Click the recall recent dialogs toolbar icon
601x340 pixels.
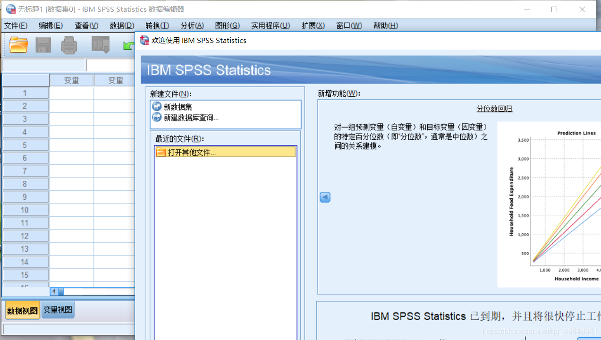pos(101,45)
